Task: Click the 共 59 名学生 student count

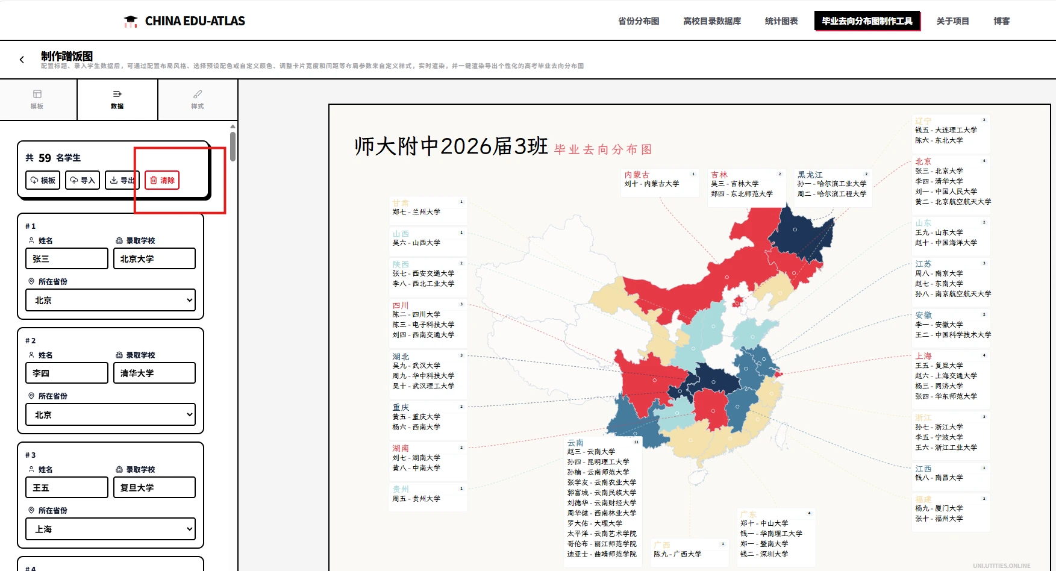Action: coord(53,158)
